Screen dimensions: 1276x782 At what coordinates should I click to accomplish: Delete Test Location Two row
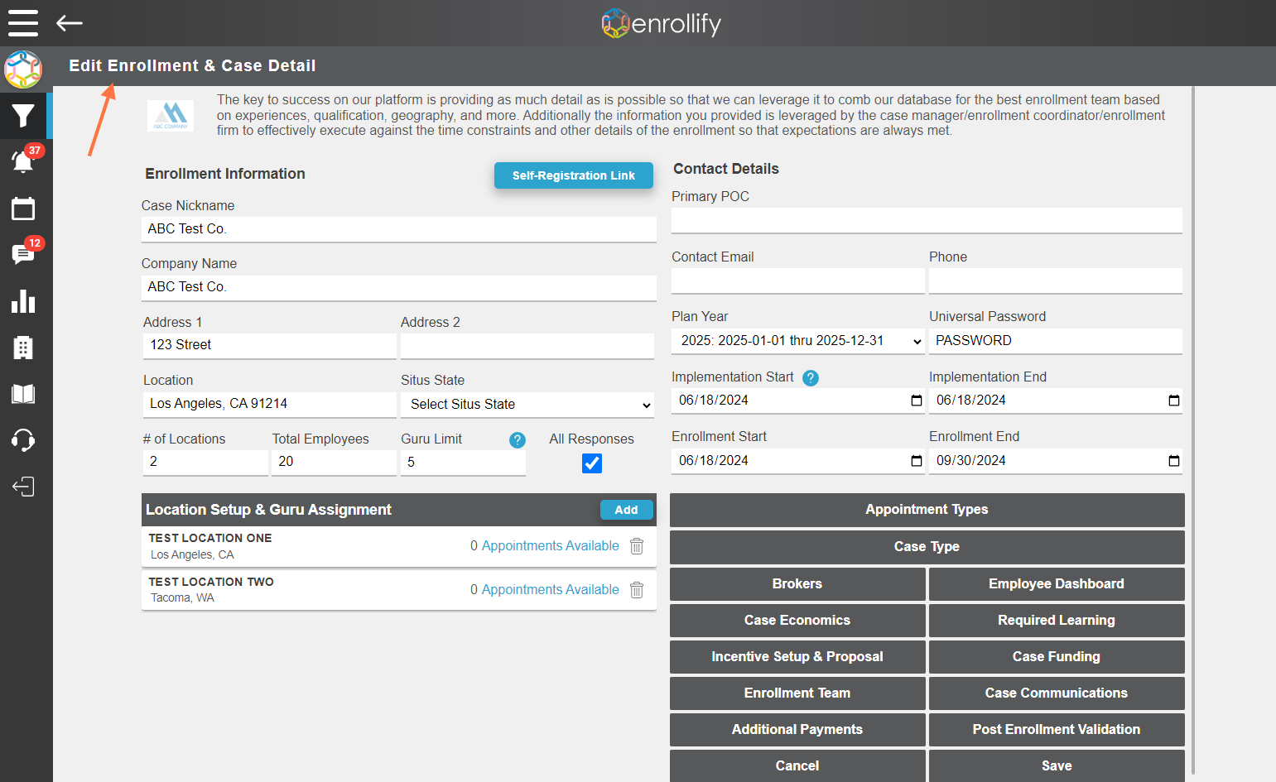637,590
